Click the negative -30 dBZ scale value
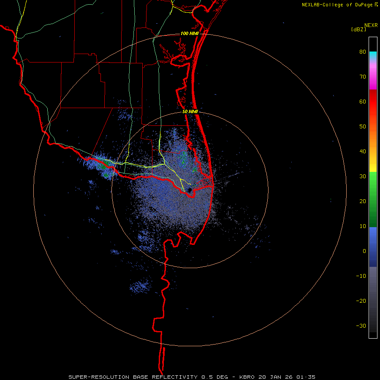 361,326
